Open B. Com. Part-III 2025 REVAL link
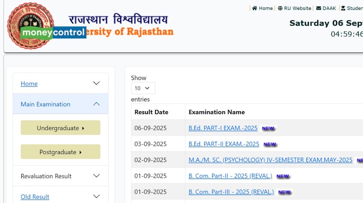 (231, 192)
